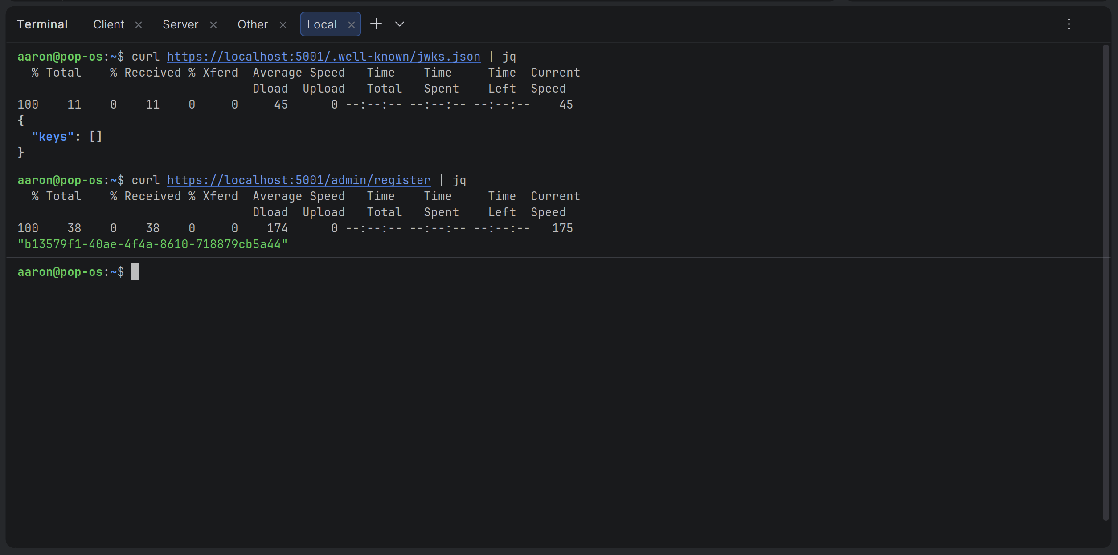The height and width of the screenshot is (555, 1118).
Task: Switch to the Server tab
Action: [180, 24]
